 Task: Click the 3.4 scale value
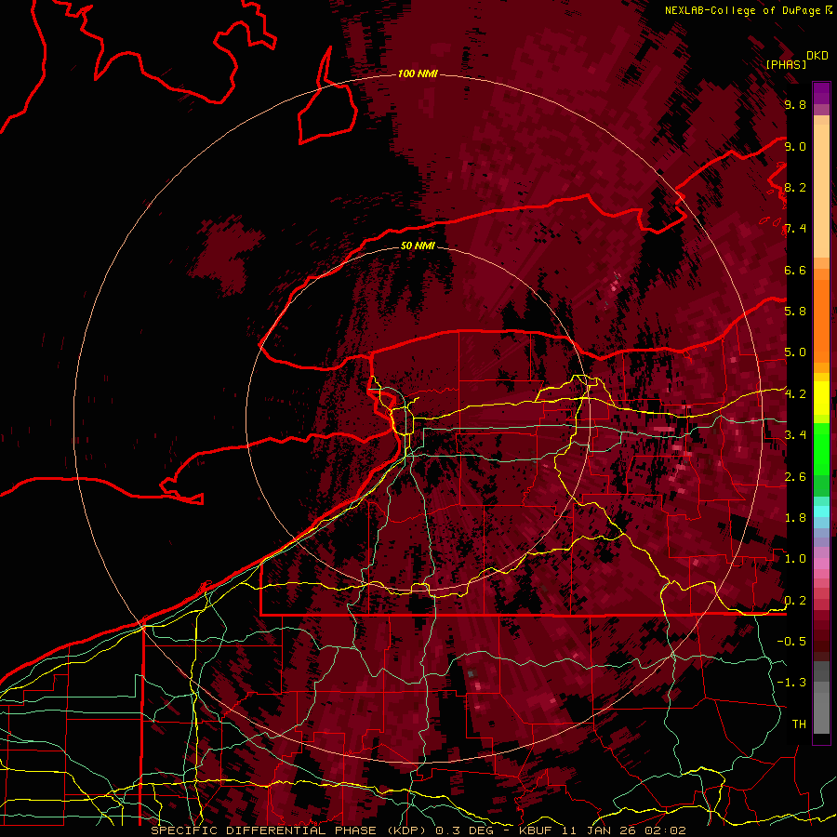[x=795, y=435]
